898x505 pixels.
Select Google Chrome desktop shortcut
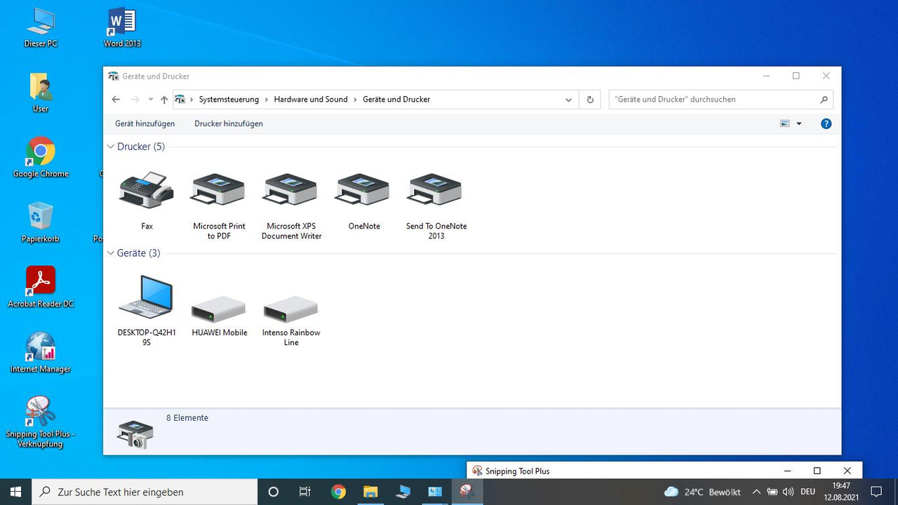click(41, 158)
